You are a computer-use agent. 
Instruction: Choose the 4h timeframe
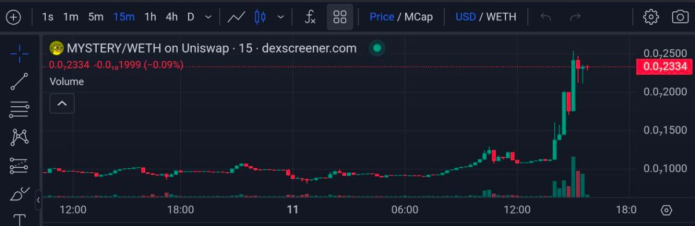[171, 17]
